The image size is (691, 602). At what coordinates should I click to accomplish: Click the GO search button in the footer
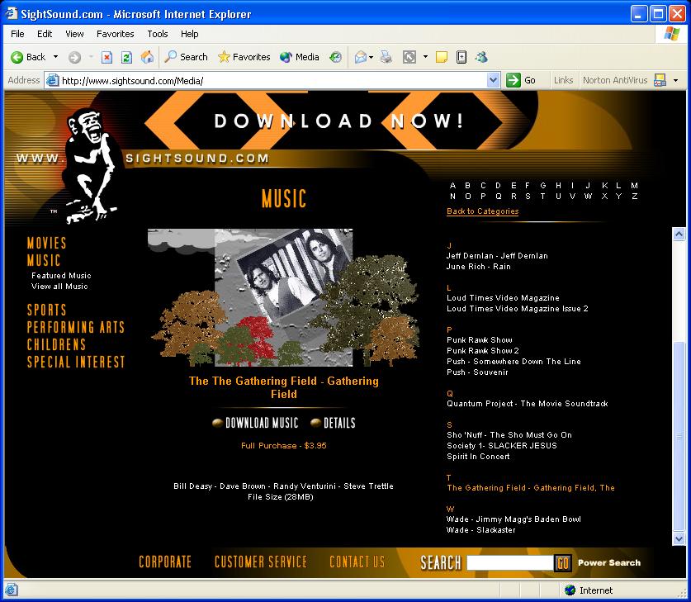(x=563, y=563)
